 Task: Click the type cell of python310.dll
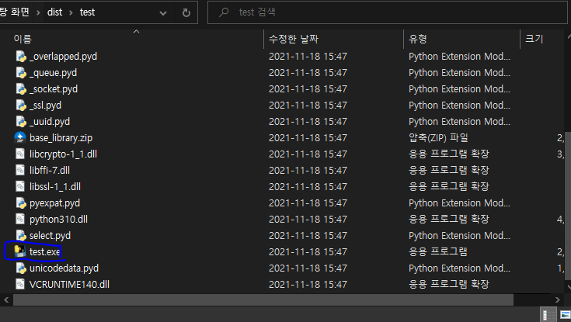tap(449, 220)
